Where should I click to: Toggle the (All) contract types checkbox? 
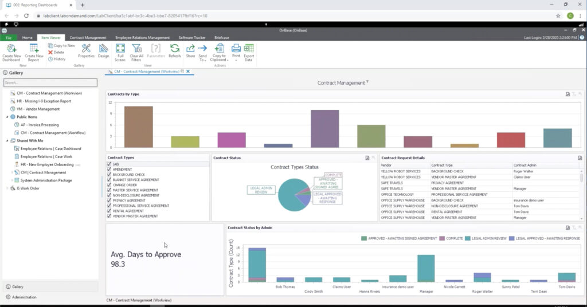coord(109,164)
